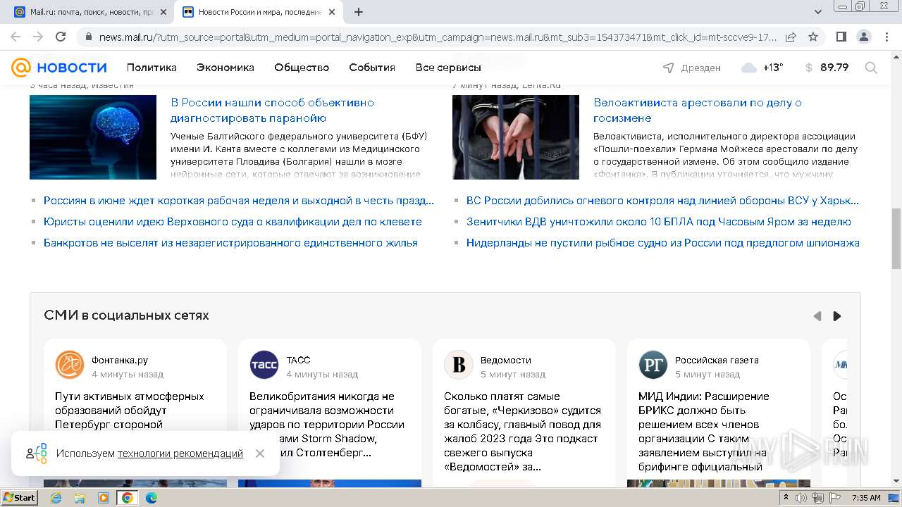Expand the Все сервисы menu
Viewport: 902px width, 507px height.
pyautogui.click(x=448, y=68)
